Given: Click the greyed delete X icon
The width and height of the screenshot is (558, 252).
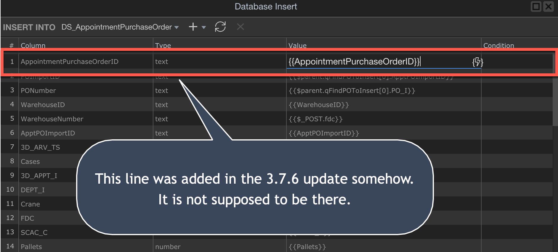Looking at the screenshot, I should (x=240, y=27).
